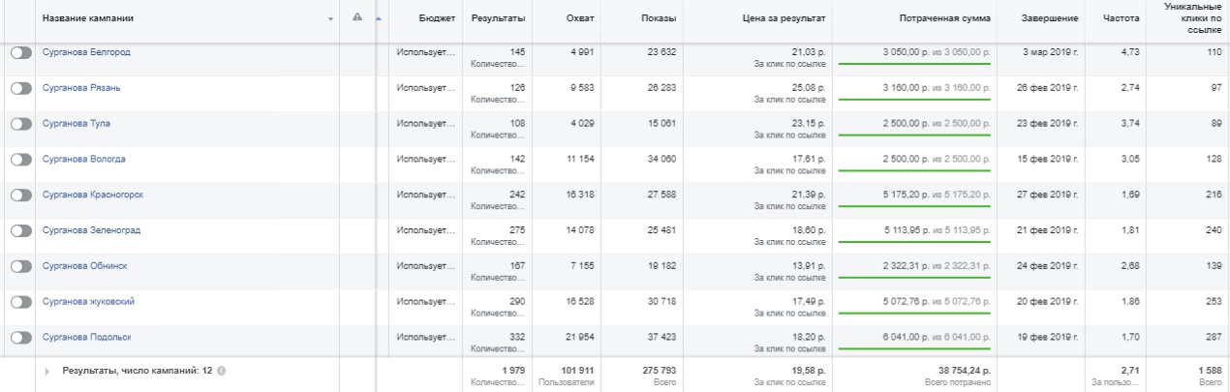Toggle the Сурганова Зеленоград campaign switch
Viewport: 1230px width, 392px height.
[20, 230]
